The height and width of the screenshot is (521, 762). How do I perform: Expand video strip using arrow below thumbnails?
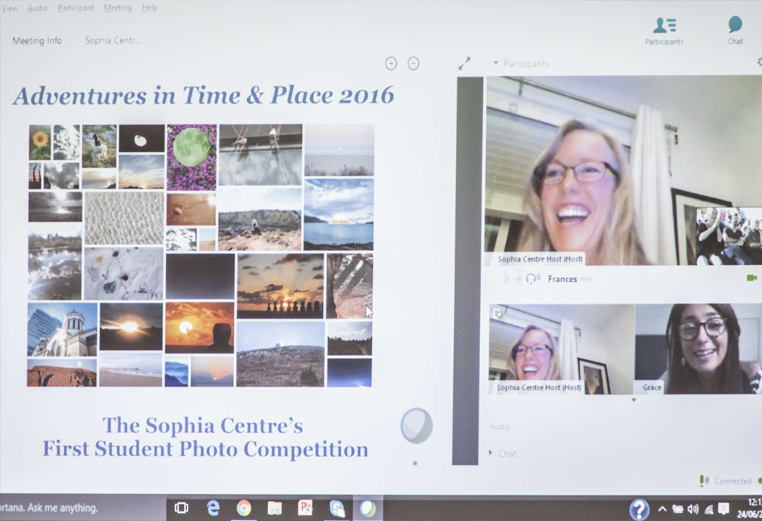coord(633,400)
